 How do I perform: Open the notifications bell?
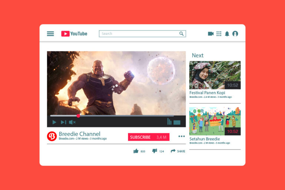[227, 34]
